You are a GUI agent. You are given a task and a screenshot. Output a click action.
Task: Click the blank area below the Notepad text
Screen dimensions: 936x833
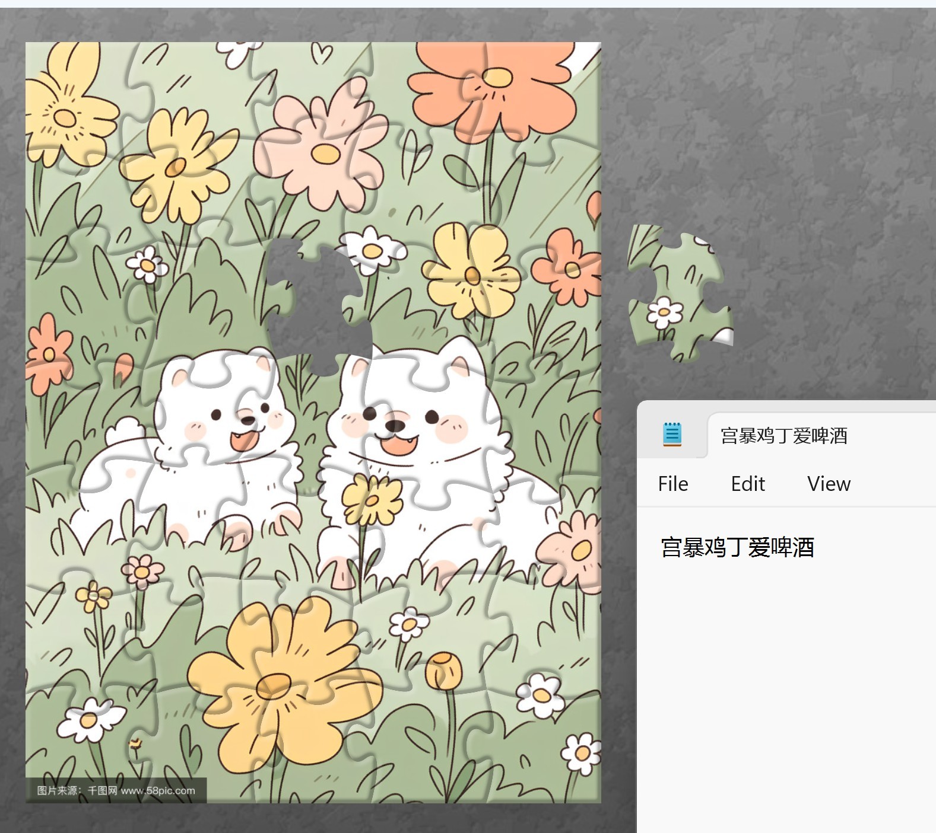point(783,682)
